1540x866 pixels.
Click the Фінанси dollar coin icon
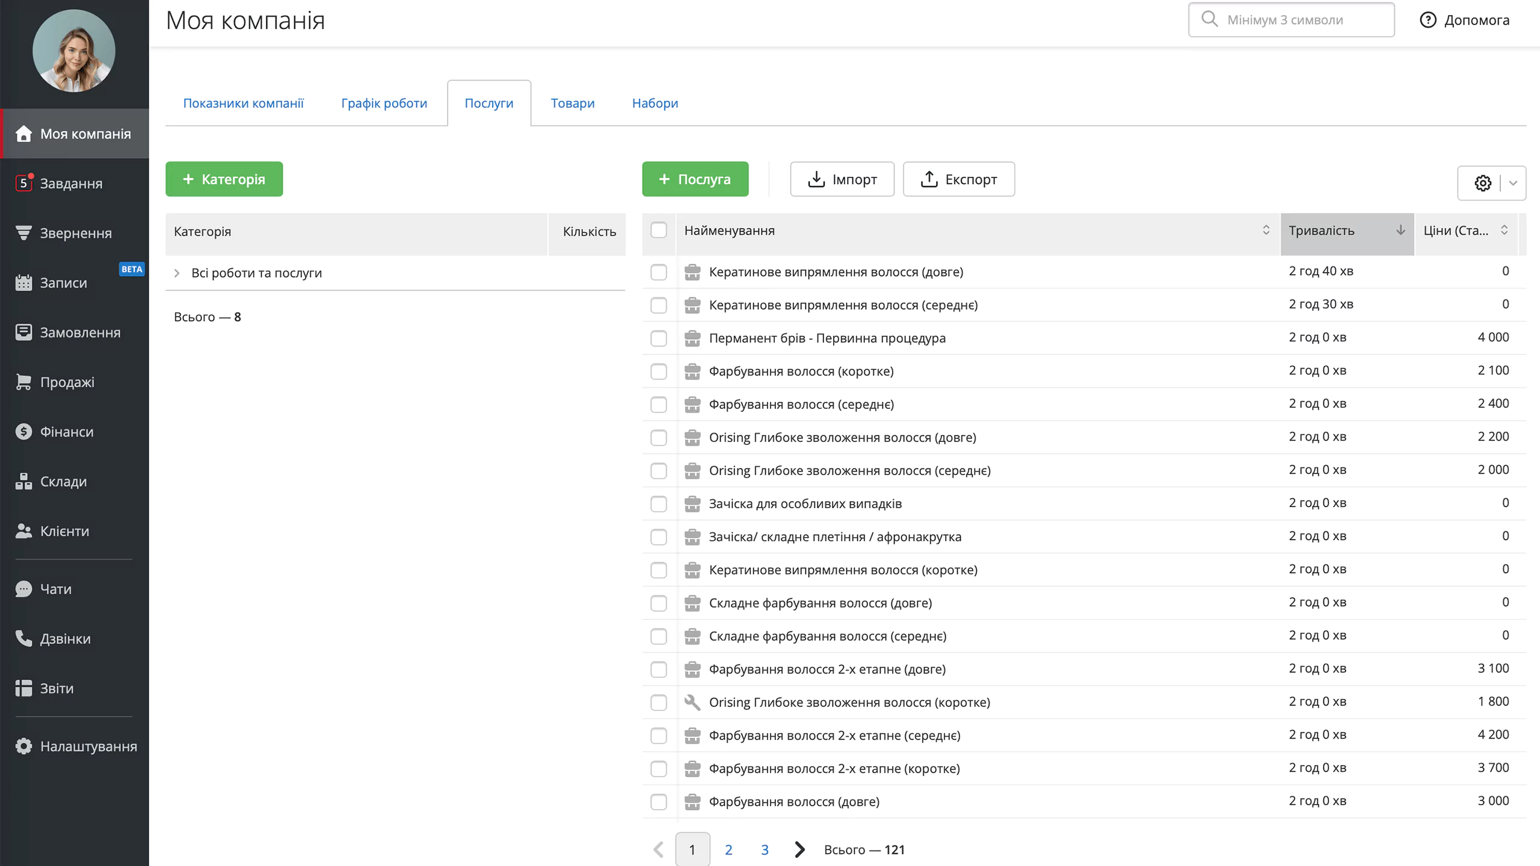pos(23,432)
